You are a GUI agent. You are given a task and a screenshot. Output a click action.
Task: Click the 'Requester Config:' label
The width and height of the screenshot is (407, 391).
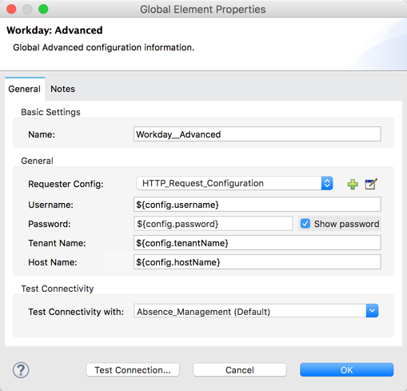tap(66, 184)
